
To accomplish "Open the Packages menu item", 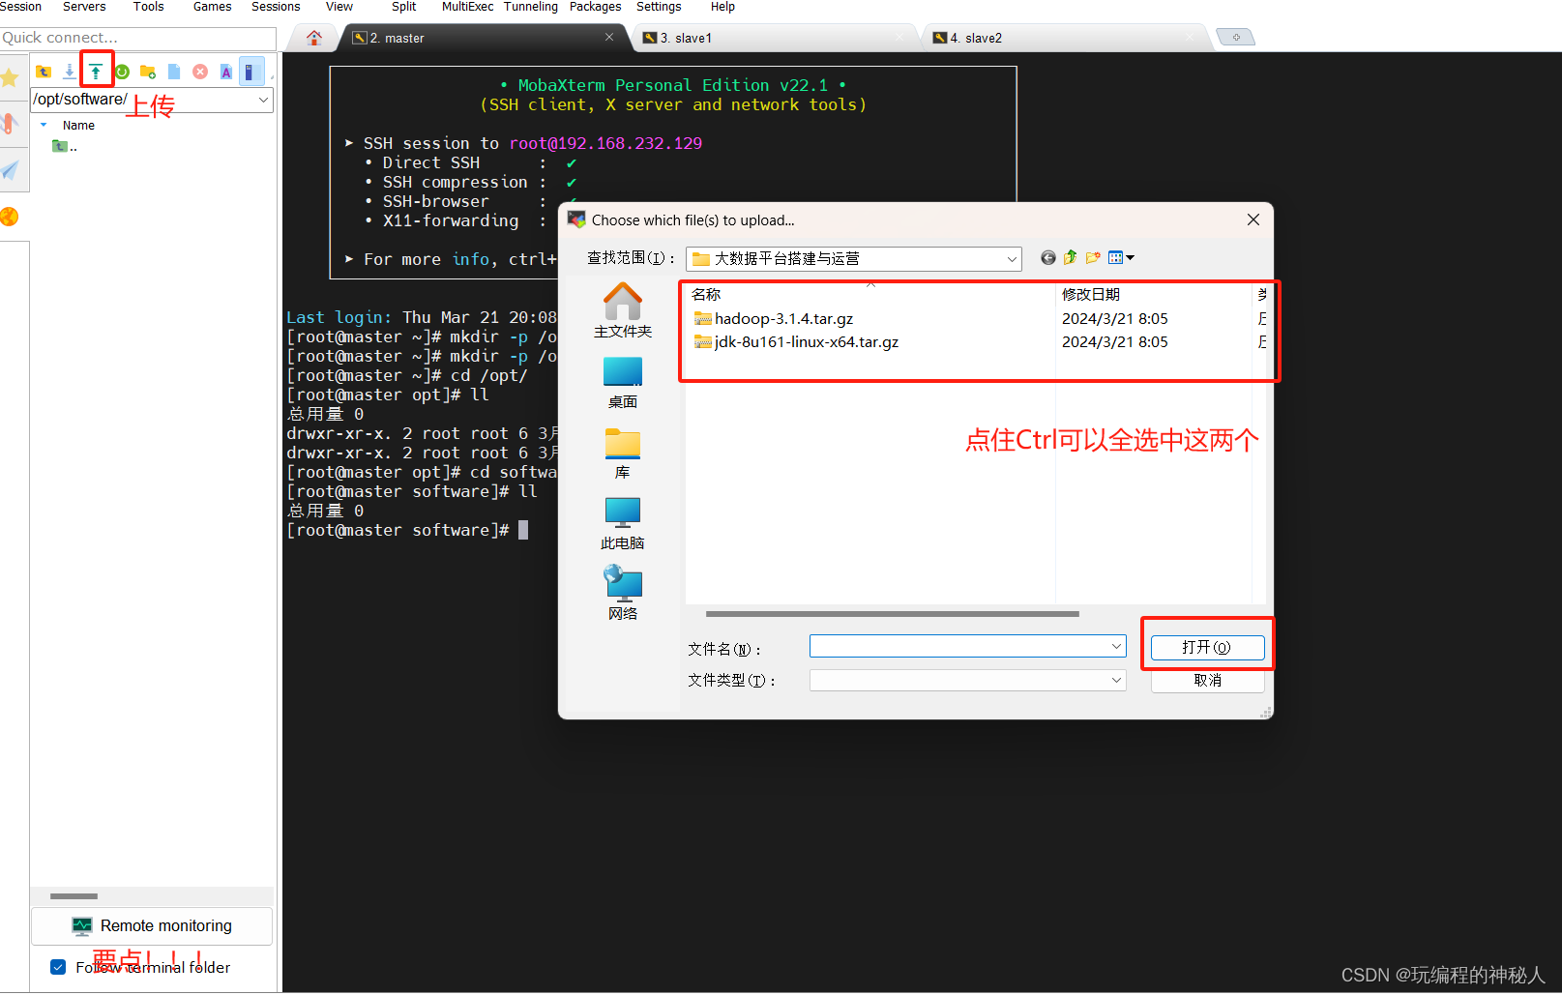I will coord(595,7).
